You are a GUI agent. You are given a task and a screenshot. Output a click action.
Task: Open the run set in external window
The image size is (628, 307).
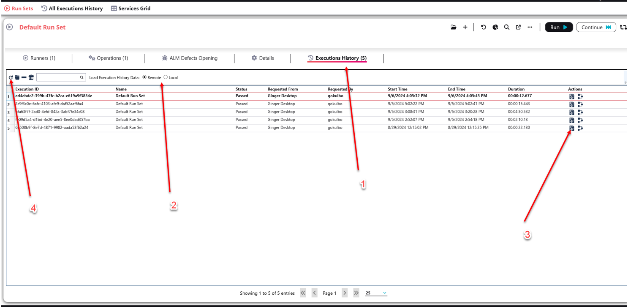coord(518,27)
